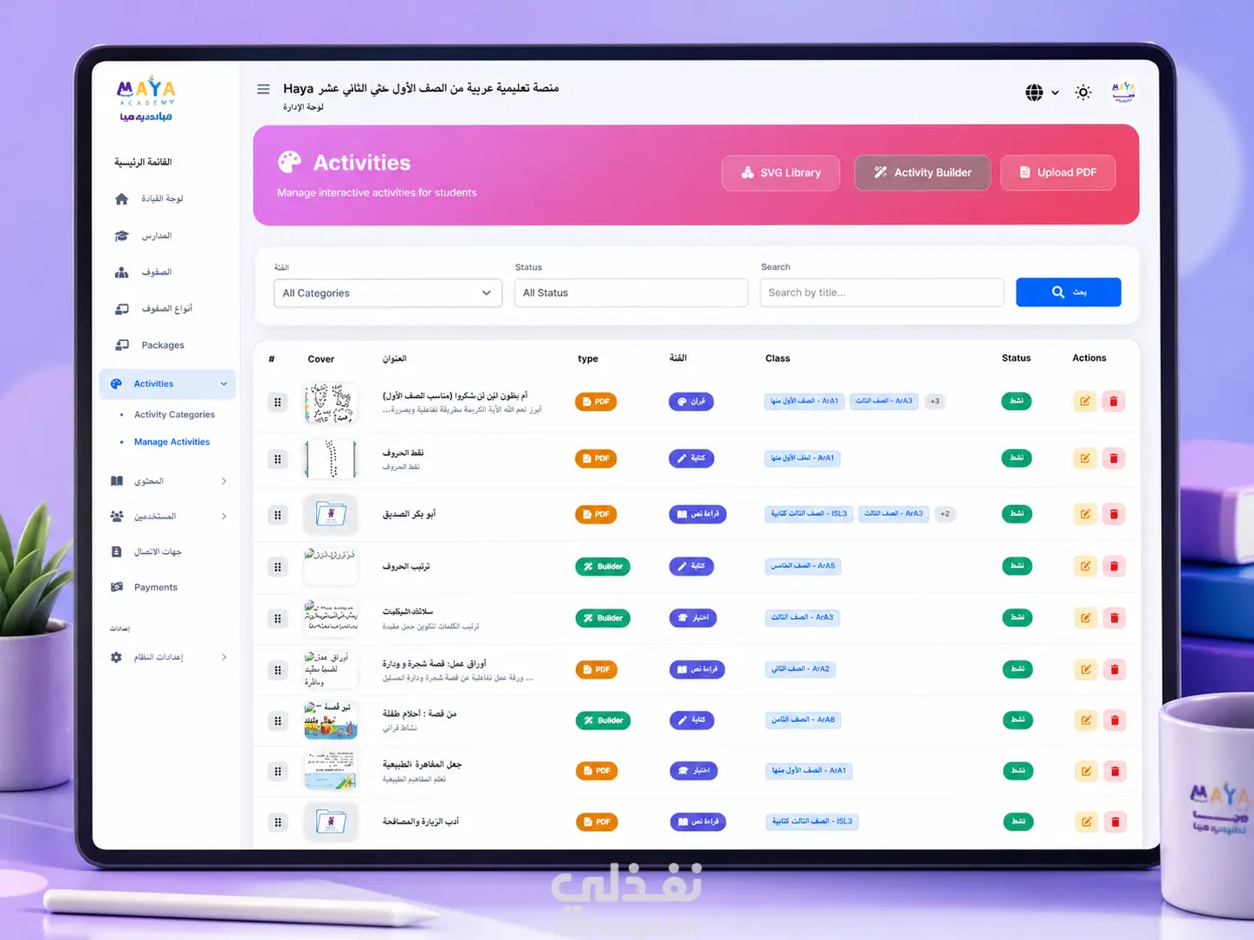Delete the first activity tagged قرآن
This screenshot has width=1254, height=940.
[1114, 401]
